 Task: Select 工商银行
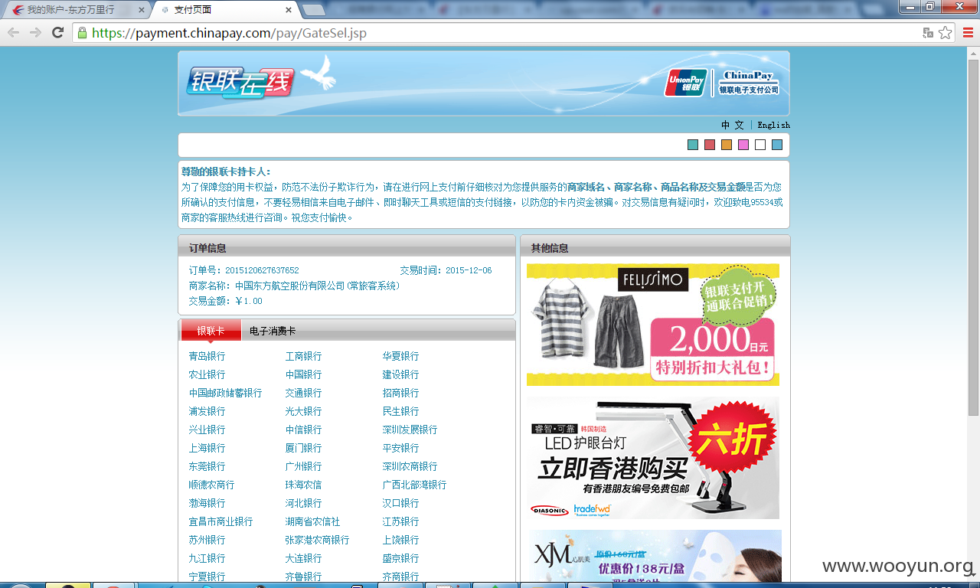[x=303, y=356]
